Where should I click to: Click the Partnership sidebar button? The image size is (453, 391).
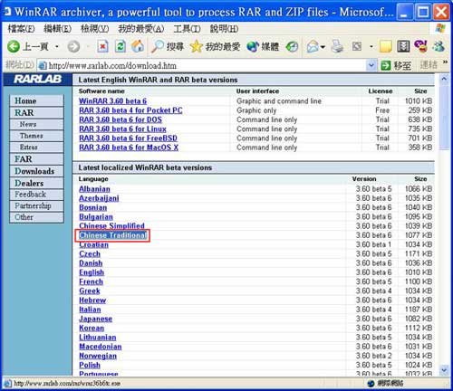click(x=36, y=206)
